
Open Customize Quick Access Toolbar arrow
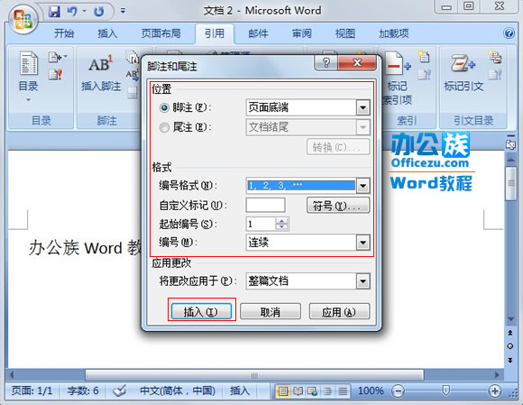tap(123, 12)
